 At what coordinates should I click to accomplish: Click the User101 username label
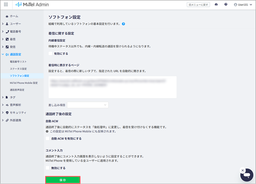point(243,5)
